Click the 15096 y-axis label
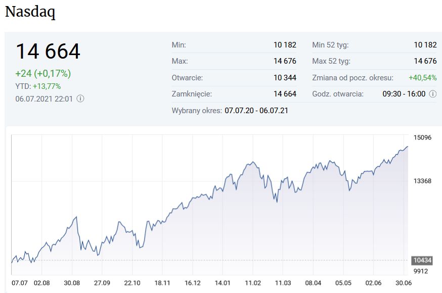 click(422, 137)
